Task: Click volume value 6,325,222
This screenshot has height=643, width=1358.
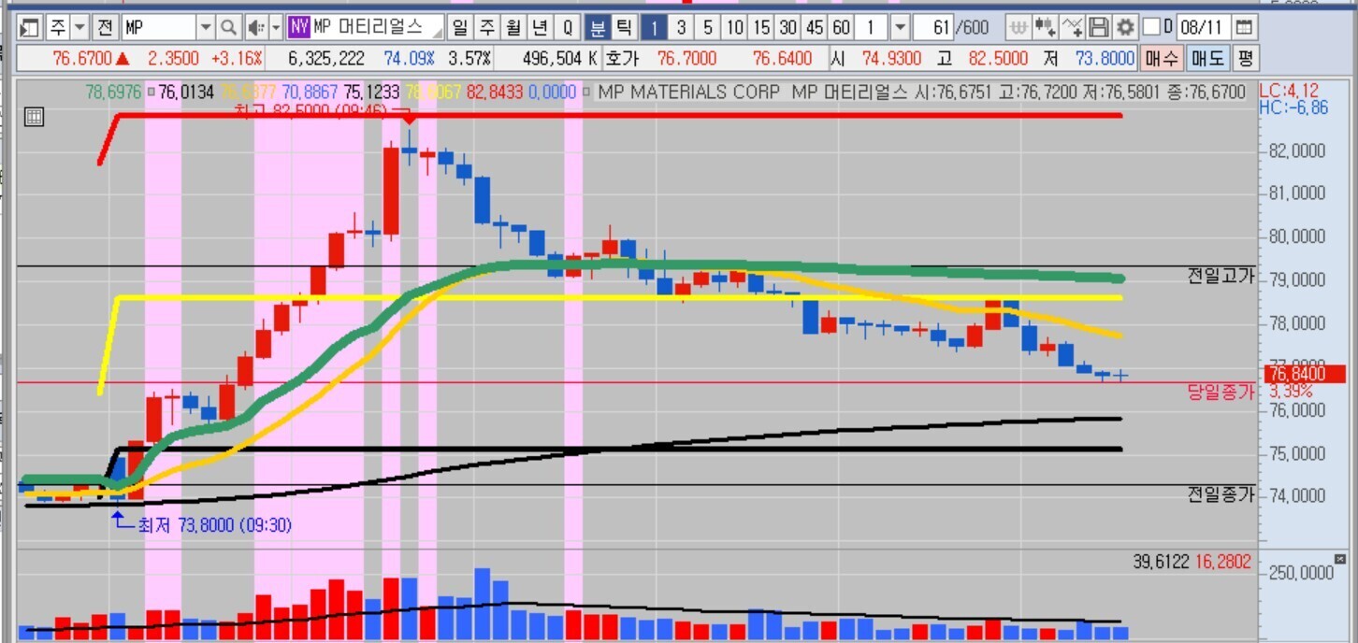Action: 326,59
